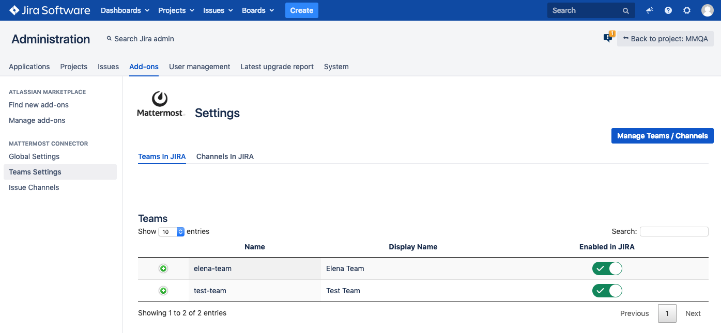Click the Teams table Search field
Screen dimensions: 721x333
[x=673, y=232]
